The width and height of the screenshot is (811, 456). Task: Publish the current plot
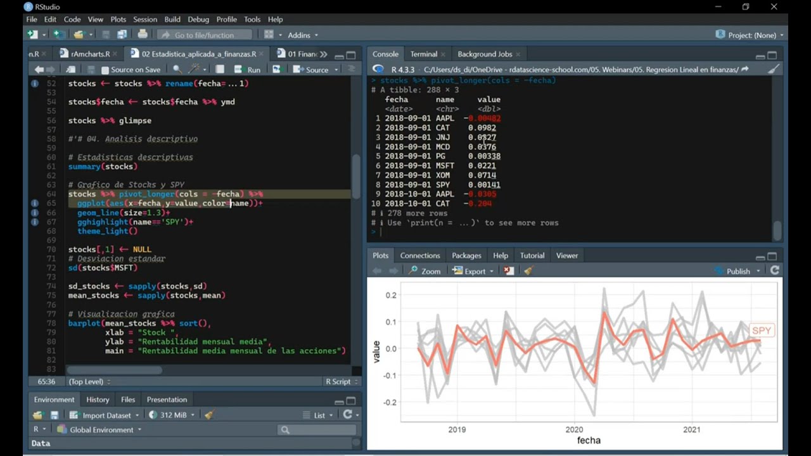click(732, 271)
